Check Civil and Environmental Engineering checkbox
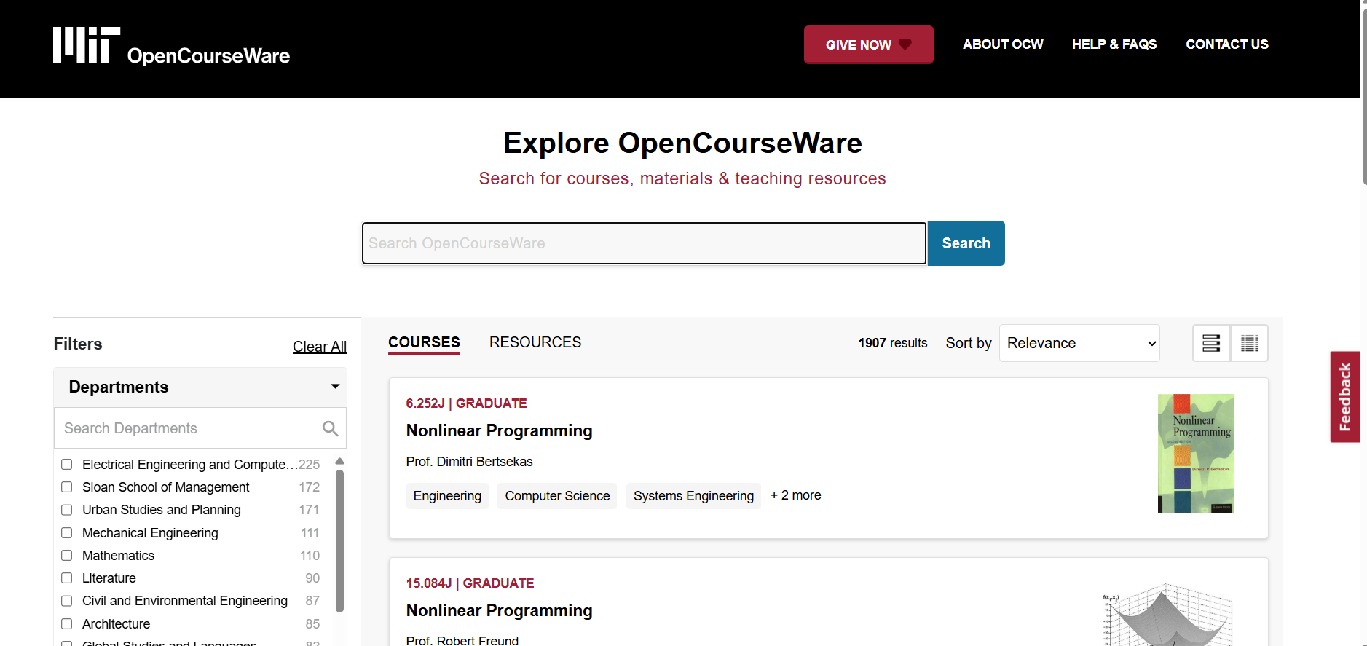The image size is (1367, 646). 67,601
